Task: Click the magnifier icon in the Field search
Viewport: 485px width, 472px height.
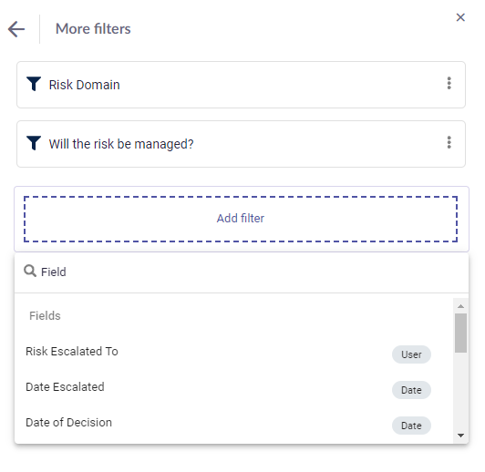Action: (x=30, y=271)
